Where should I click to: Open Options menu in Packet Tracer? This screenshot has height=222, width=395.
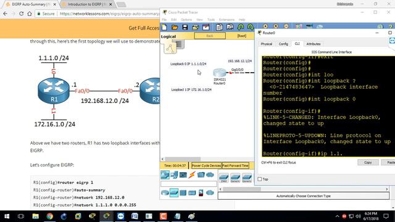pos(186,20)
